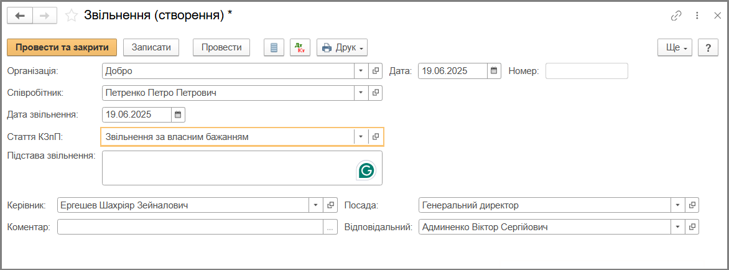The image size is (729, 270).
Task: Go forward with the right arrow button
Action: [x=45, y=16]
